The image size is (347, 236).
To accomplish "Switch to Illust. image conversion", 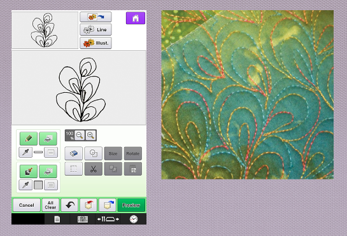I will (96, 43).
